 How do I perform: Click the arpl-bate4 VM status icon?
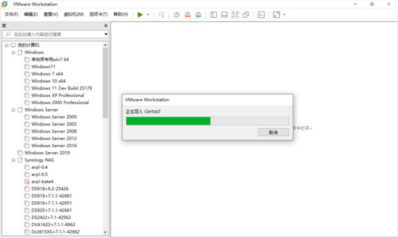click(x=27, y=182)
